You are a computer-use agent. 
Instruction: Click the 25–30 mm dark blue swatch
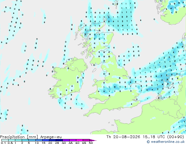pos(59,140)
